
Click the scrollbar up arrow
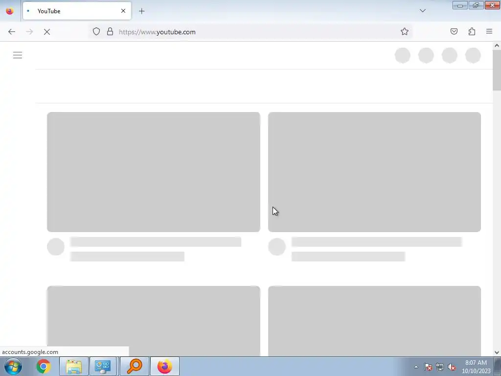click(497, 46)
